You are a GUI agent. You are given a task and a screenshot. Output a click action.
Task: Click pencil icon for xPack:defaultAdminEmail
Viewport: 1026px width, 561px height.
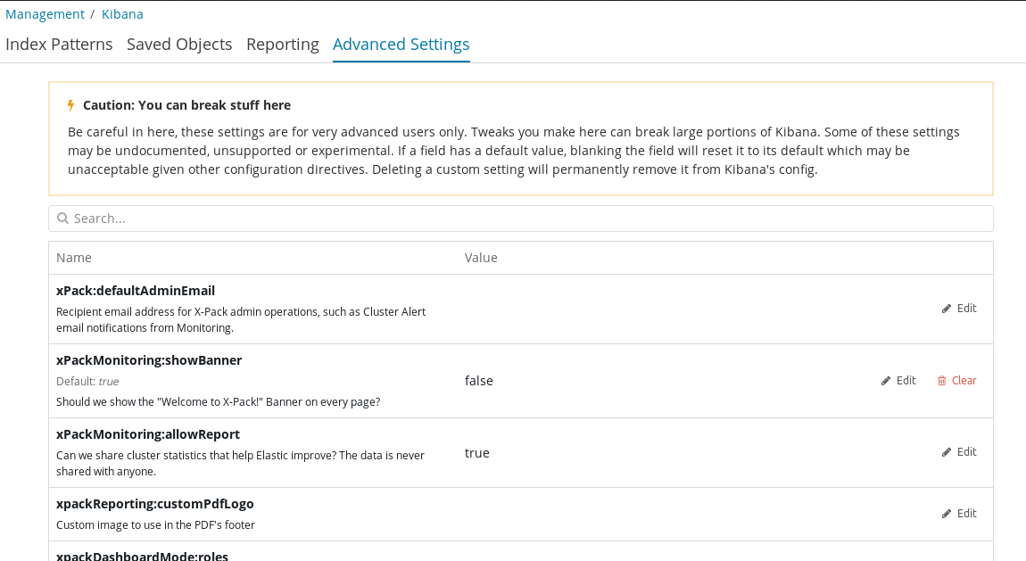click(947, 309)
